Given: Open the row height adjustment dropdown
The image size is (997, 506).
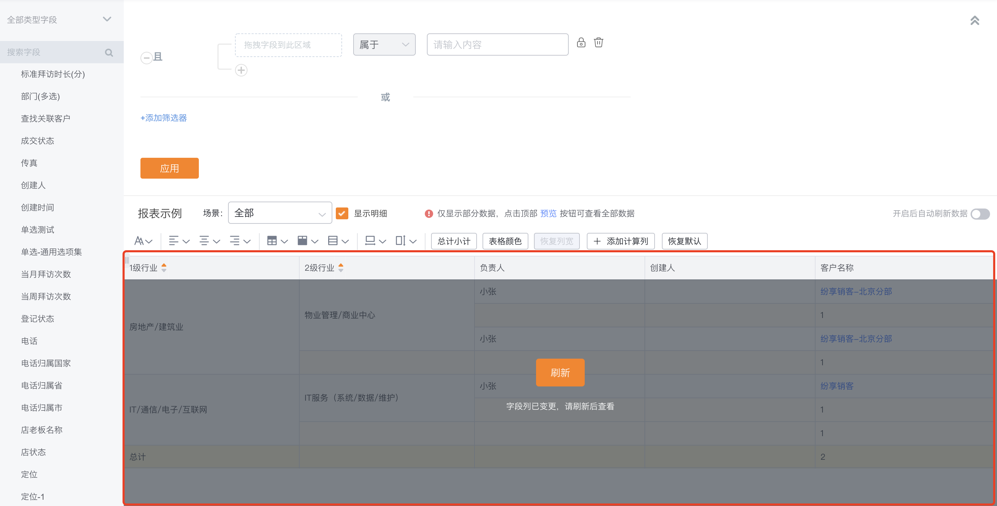Looking at the screenshot, I should (406, 241).
